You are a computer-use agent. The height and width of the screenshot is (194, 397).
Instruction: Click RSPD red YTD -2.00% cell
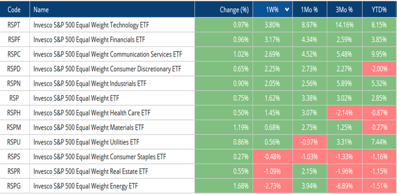[379, 69]
